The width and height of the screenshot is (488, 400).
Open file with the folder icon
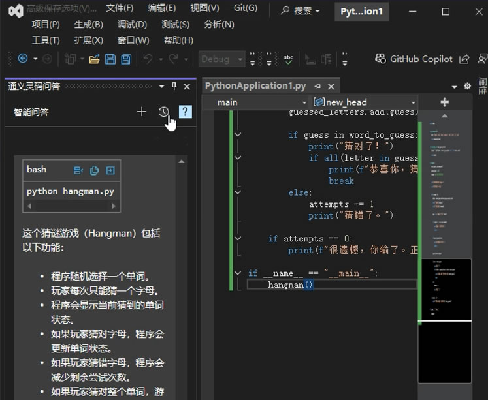click(94, 59)
